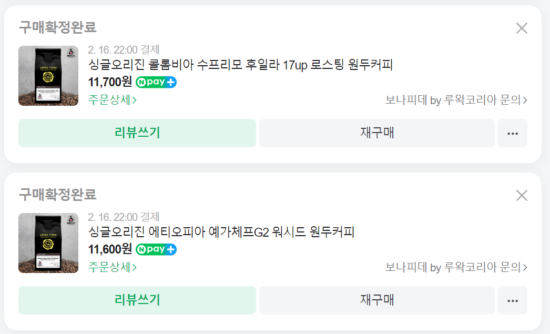Repurchase the Colombia Supremo coffee

pyautogui.click(x=377, y=133)
